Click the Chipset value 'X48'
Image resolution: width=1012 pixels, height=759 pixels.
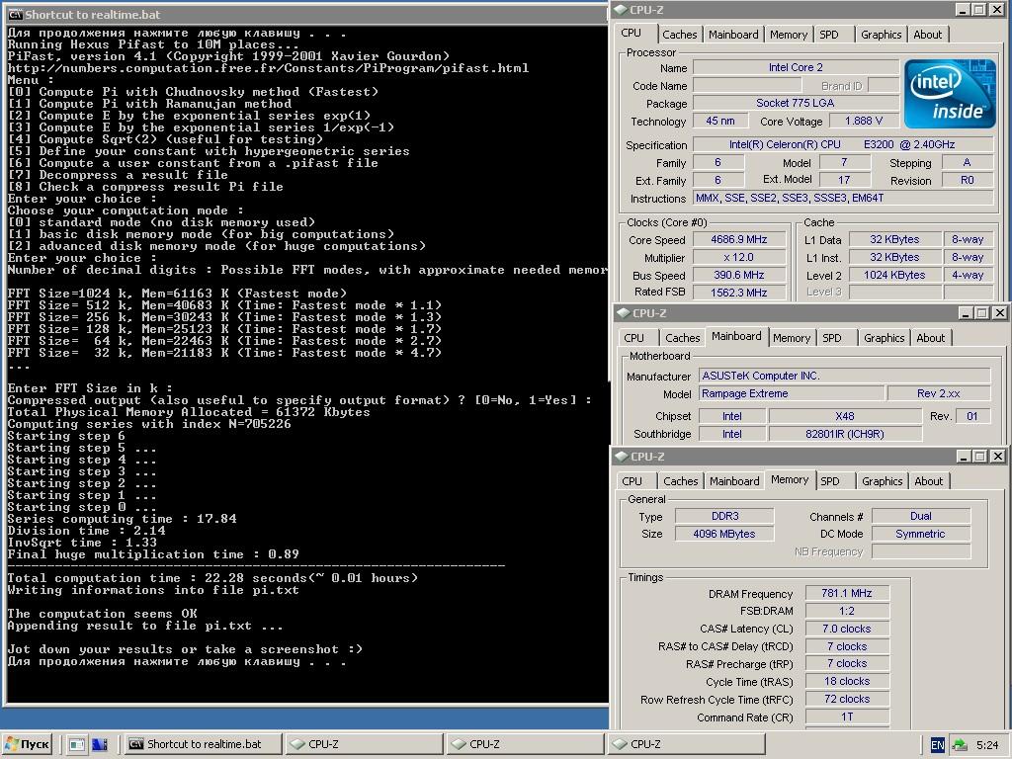tap(844, 416)
